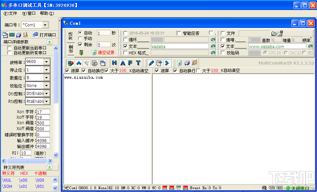This screenshot has width=317, height=192.
Task: Click the recycle bin icon in Com1 toolbar
Action: point(179,63)
